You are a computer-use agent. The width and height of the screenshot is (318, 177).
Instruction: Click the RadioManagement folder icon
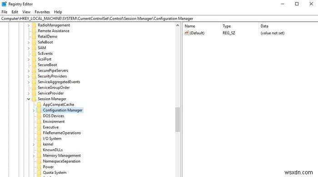point(34,25)
